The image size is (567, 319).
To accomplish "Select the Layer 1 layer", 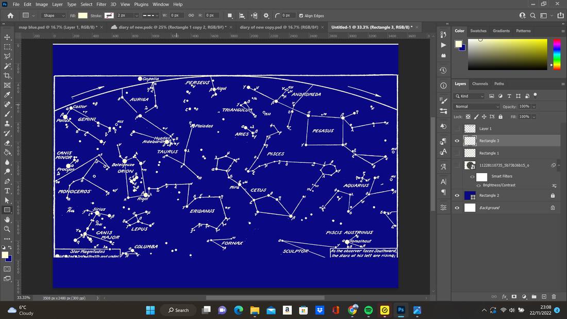I will 506,128.
